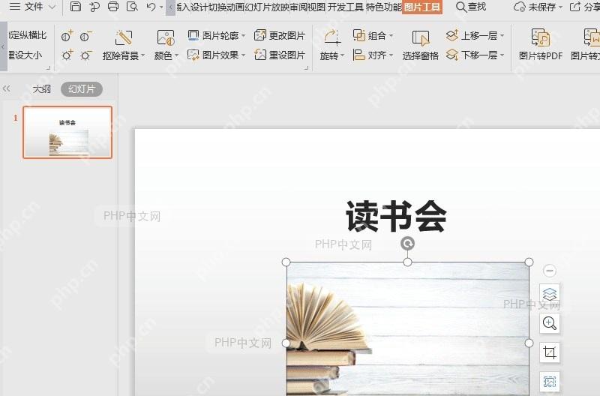
Task: Open picture format dialog launcher under 重设图片
Action: 306,68
